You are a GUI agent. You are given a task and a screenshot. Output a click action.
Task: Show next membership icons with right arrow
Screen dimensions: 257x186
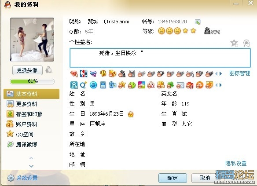point(220,74)
